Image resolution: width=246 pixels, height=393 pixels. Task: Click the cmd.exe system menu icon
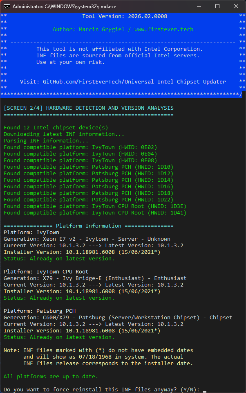7,7
